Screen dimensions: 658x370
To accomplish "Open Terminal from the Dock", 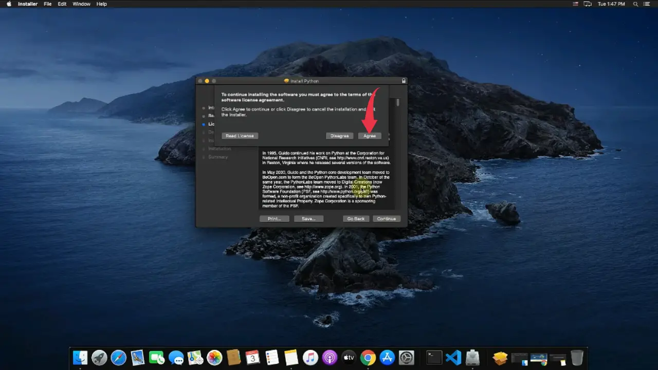I will (434, 357).
